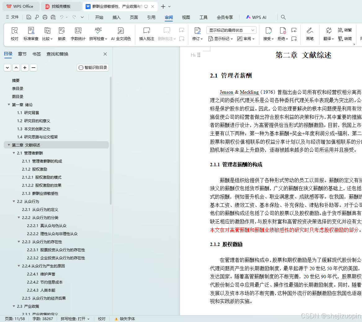Close the navigation pane
362x322 pixels.
click(x=105, y=54)
